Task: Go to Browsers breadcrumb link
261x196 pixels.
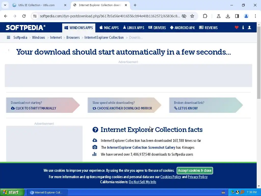Action: [73, 38]
